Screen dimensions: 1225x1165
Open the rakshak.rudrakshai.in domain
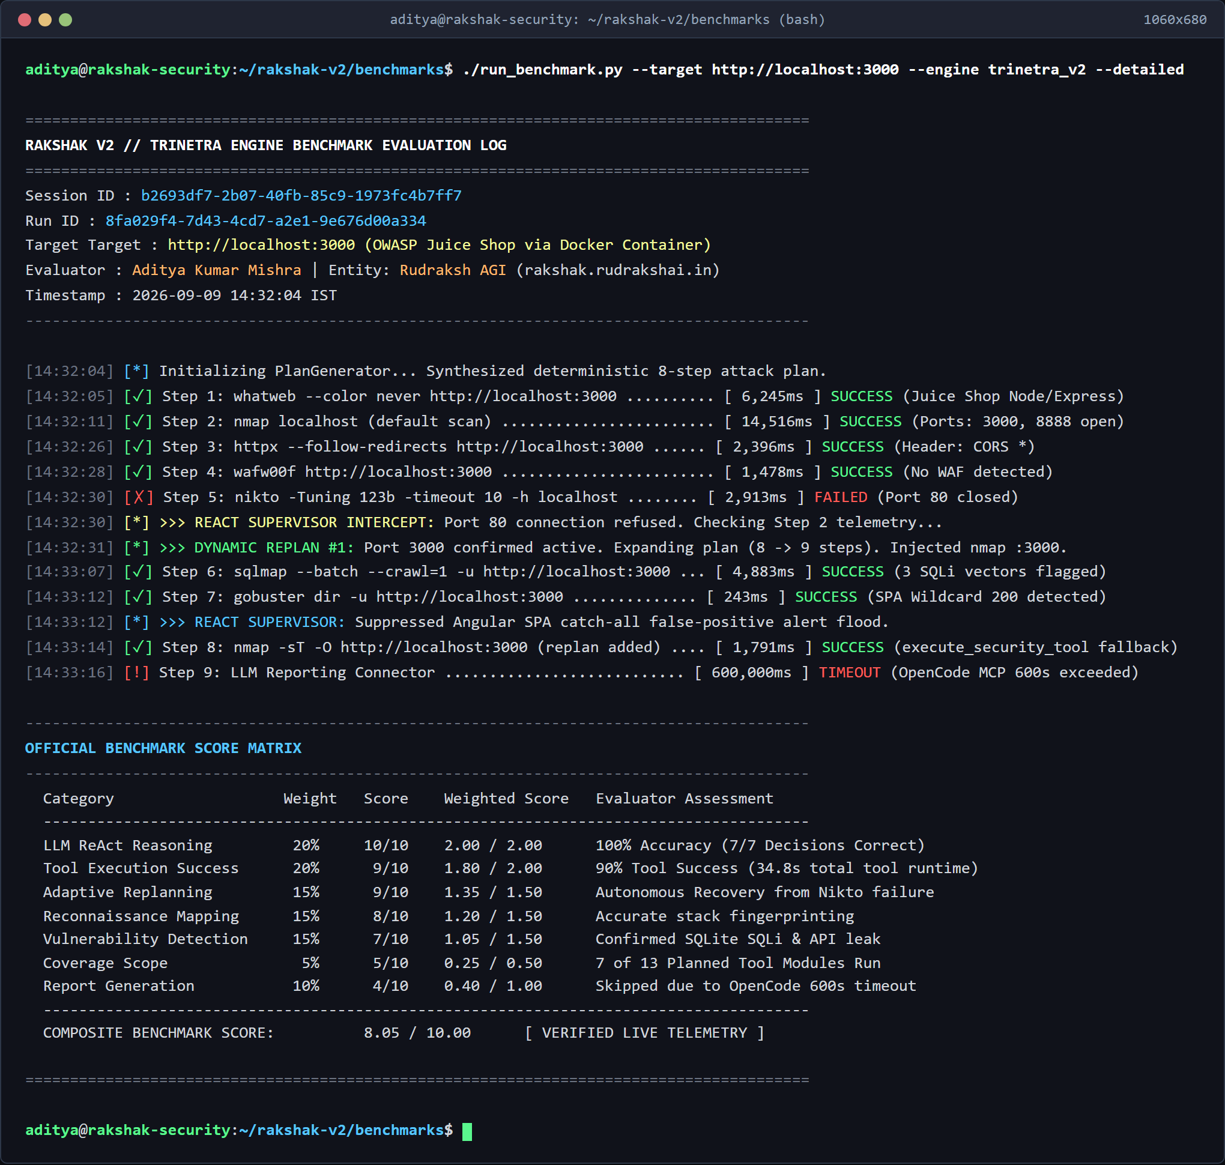pyautogui.click(x=618, y=270)
